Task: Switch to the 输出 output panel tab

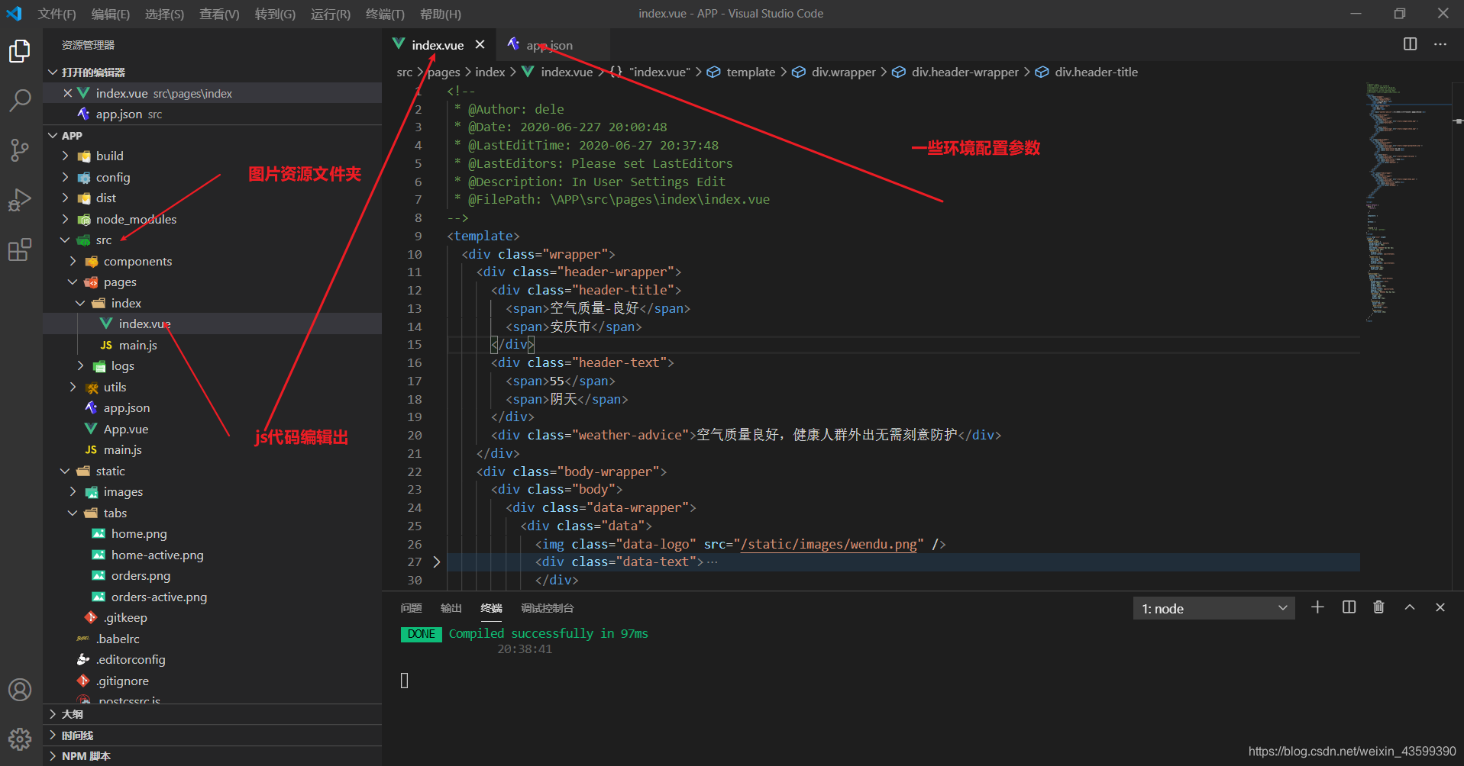Action: coord(451,608)
